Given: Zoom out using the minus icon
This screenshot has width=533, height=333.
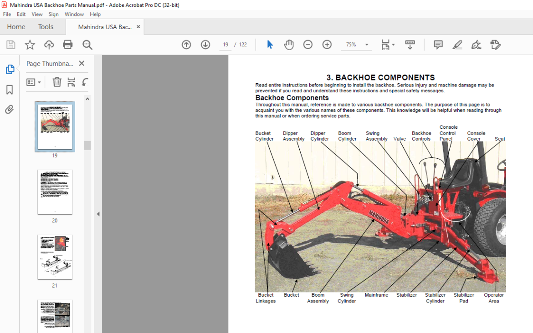Looking at the screenshot, I should 307,44.
